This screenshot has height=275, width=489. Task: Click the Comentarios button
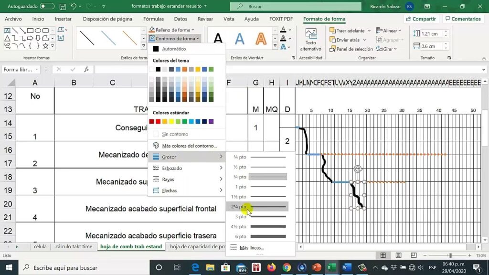(x=462, y=19)
